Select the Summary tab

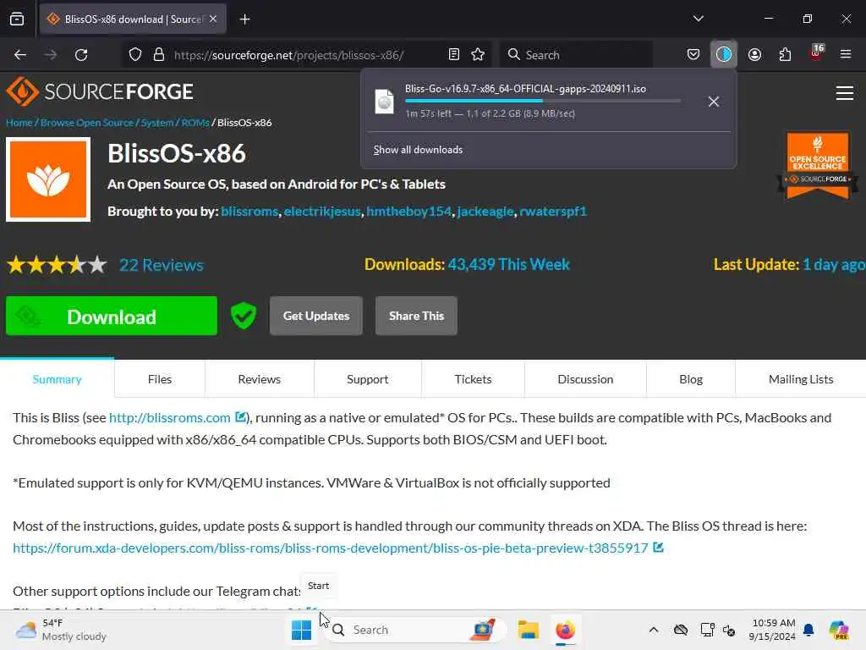coord(57,379)
